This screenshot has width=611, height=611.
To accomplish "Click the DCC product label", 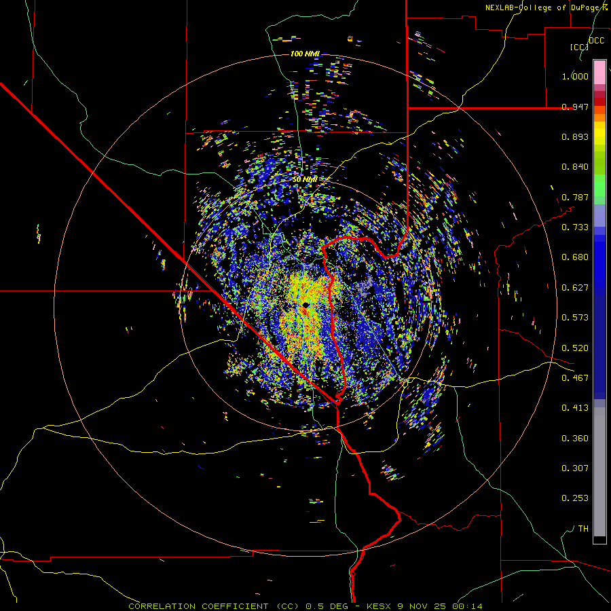I will (x=596, y=41).
